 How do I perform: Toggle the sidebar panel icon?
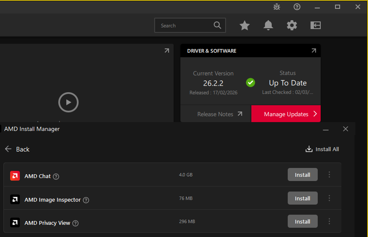[316, 25]
